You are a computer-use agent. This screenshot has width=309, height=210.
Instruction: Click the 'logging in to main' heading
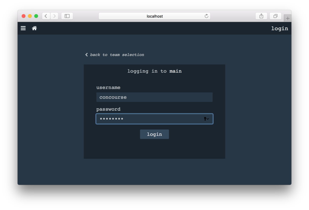pyautogui.click(x=154, y=71)
